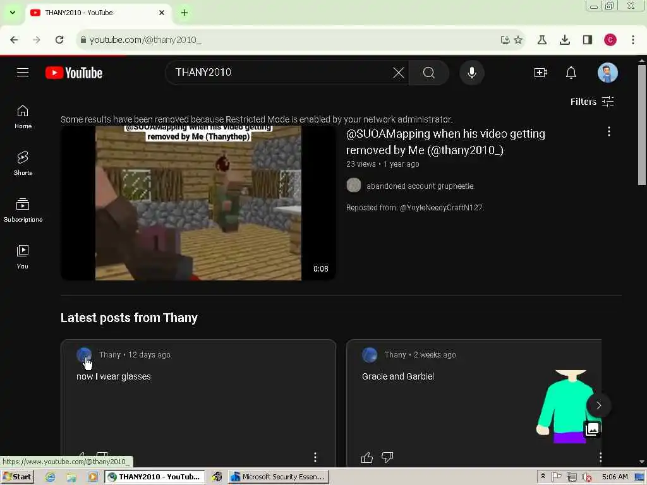Open Internet Explorer from the taskbar

click(x=50, y=477)
